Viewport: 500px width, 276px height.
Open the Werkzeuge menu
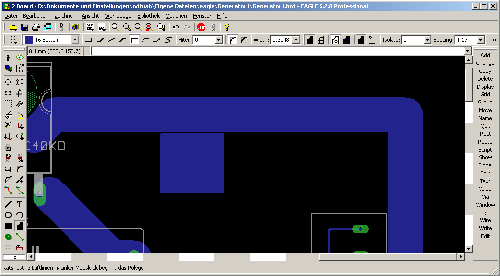pyautogui.click(x=118, y=16)
